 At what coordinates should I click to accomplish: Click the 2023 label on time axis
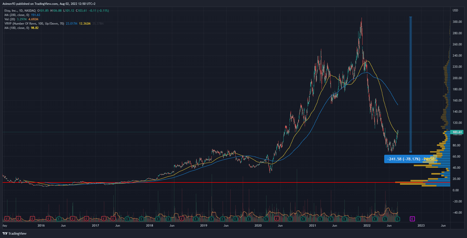click(x=421, y=226)
